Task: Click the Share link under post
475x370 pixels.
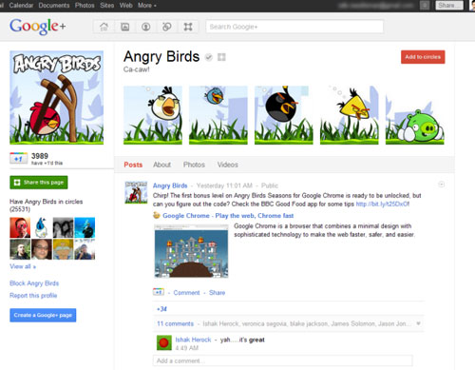Action: tap(217, 293)
